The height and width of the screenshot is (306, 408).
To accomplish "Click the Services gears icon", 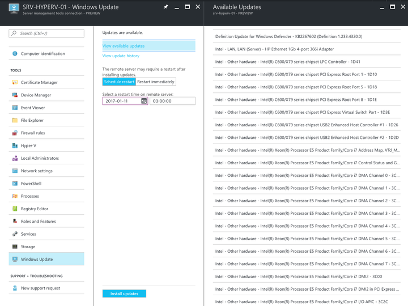I will point(15,234).
